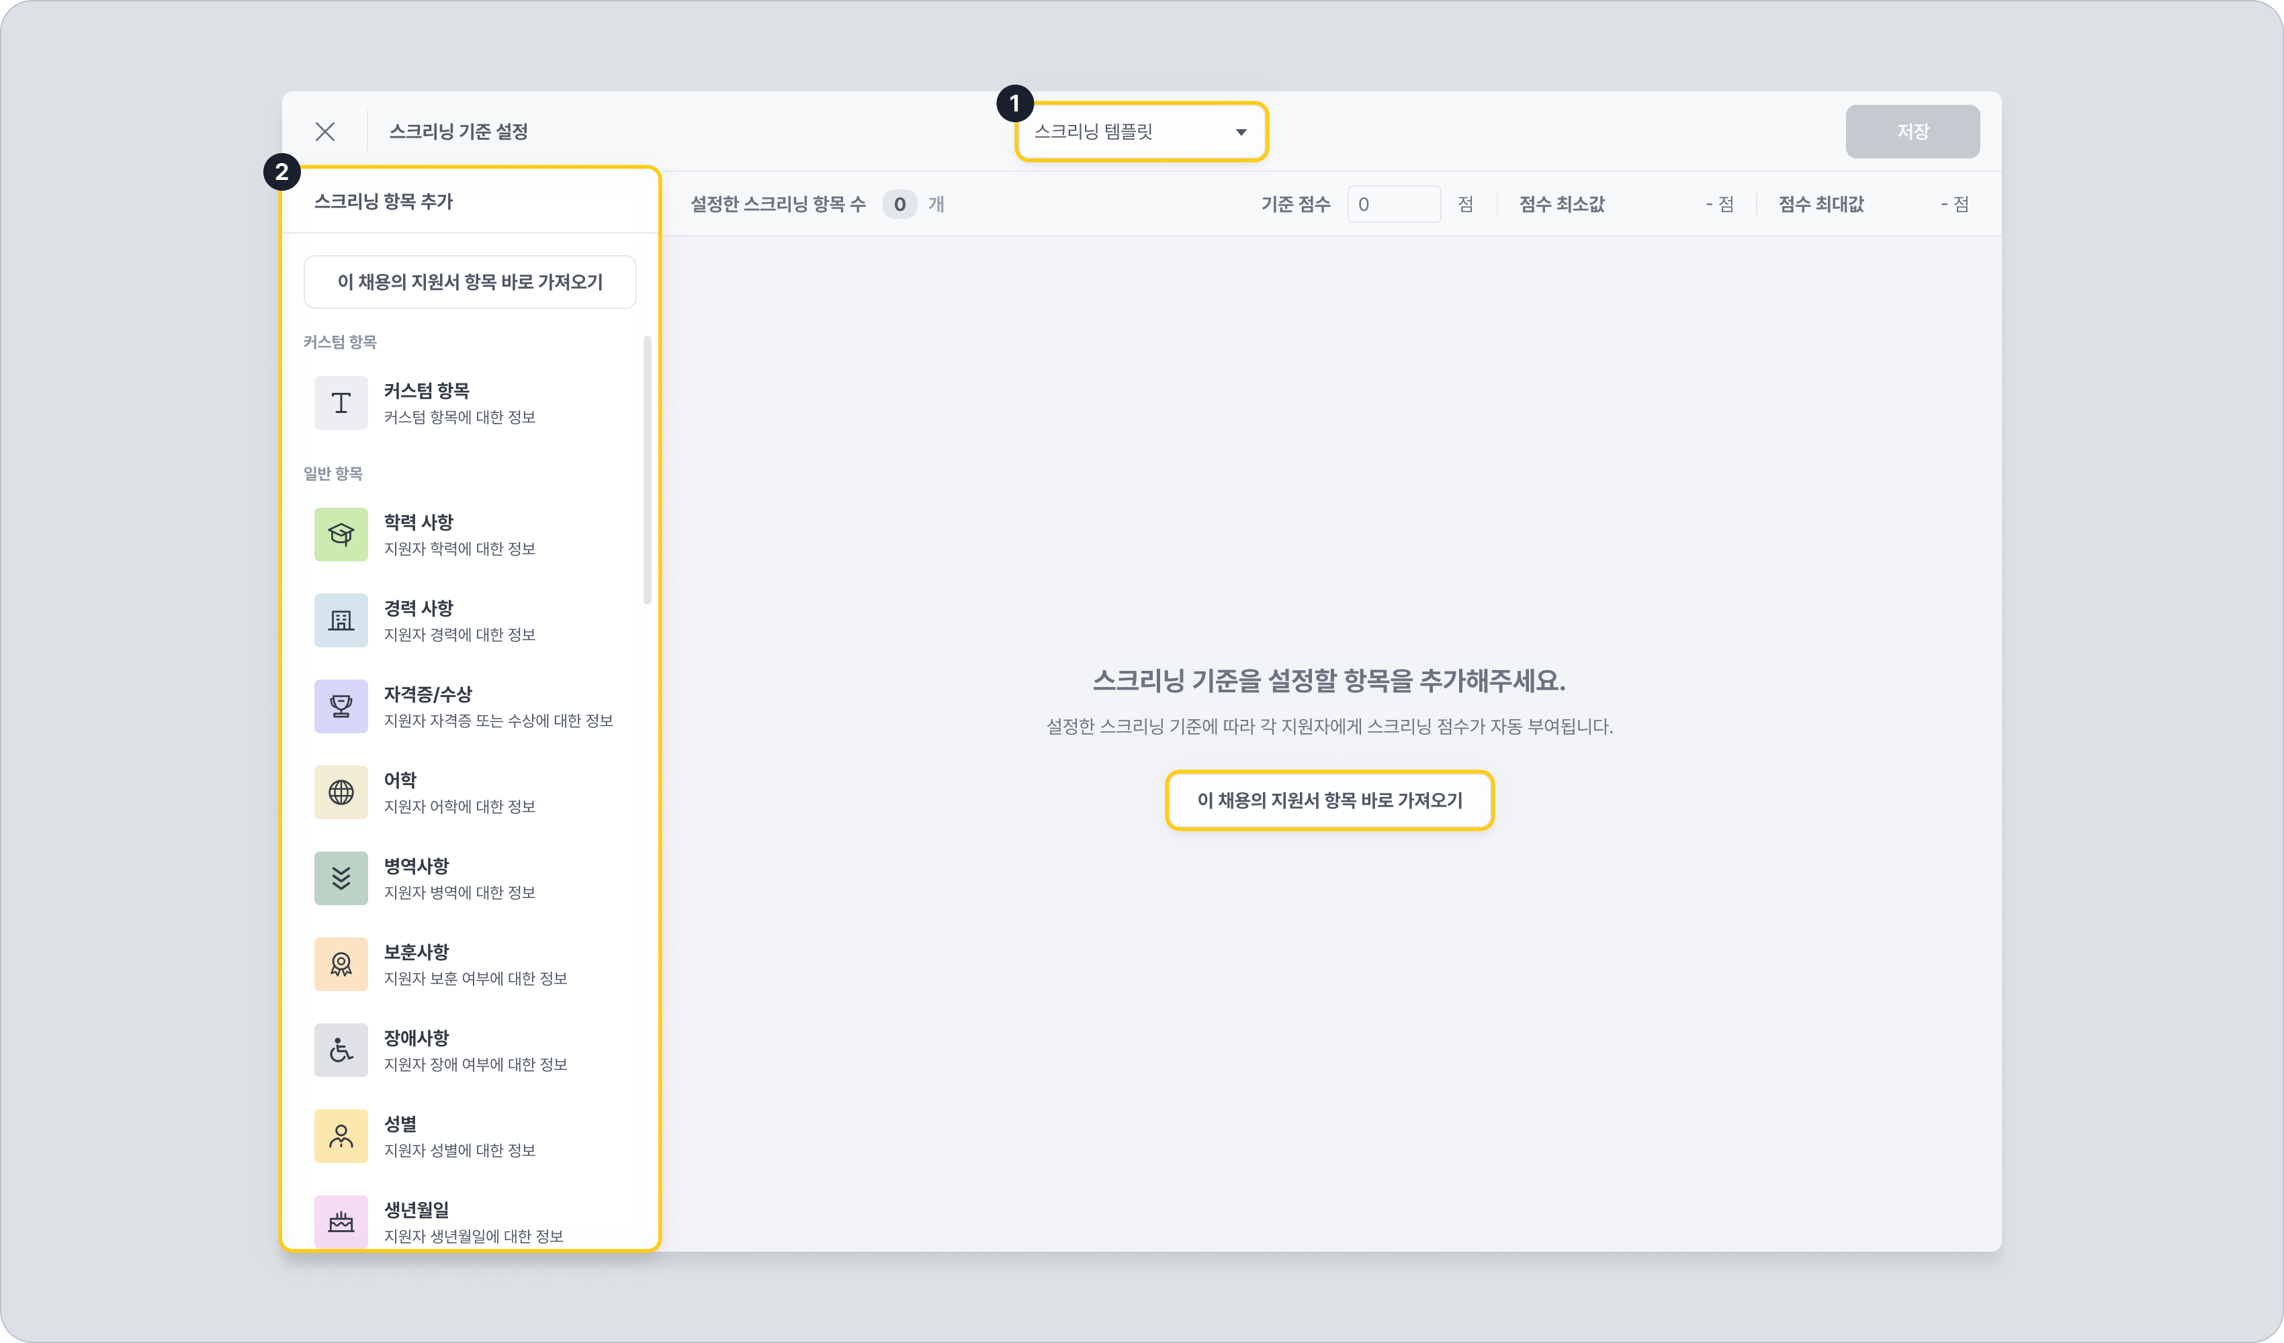Image resolution: width=2284 pixels, height=1343 pixels.
Task: Click the dropdown arrow in screening template
Action: click(x=1241, y=132)
